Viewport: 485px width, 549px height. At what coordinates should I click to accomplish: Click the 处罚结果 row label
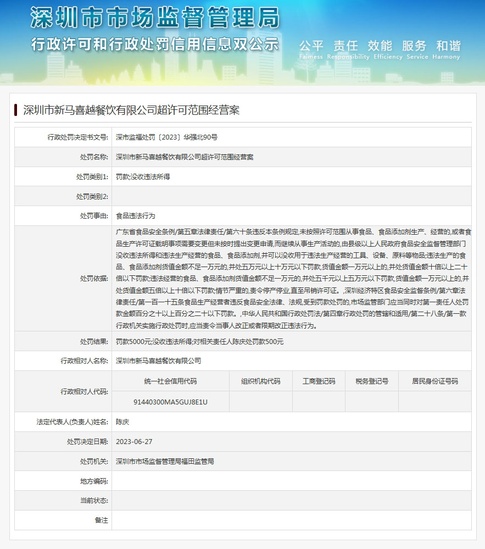coord(94,341)
